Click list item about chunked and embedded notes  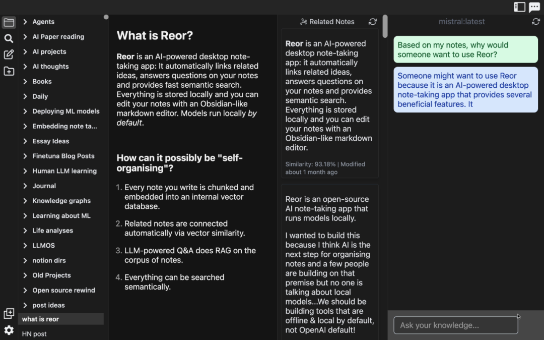[189, 197]
